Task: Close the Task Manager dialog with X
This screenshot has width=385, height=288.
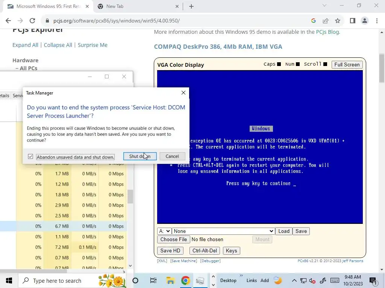Action: [183, 93]
